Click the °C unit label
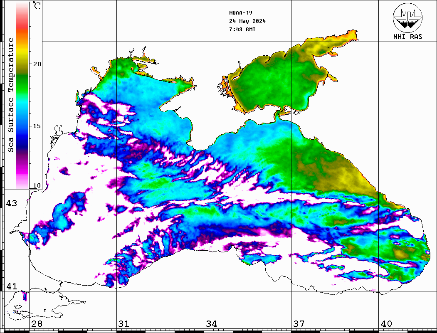This screenshot has height=333, width=437. (x=37, y=6)
